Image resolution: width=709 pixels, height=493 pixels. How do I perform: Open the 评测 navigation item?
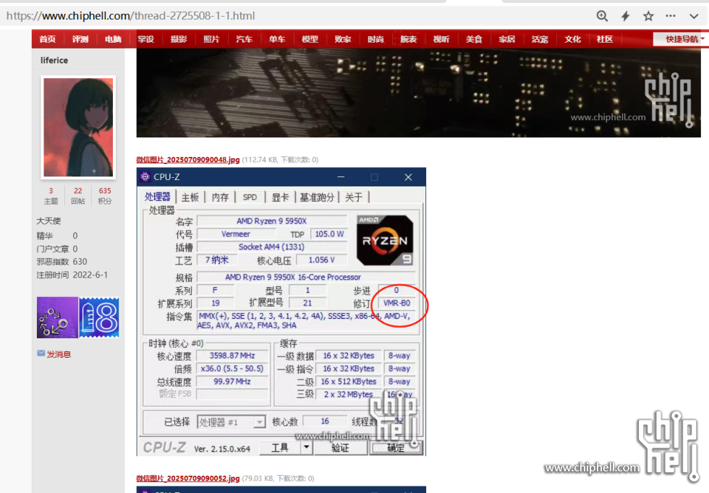[x=80, y=39]
